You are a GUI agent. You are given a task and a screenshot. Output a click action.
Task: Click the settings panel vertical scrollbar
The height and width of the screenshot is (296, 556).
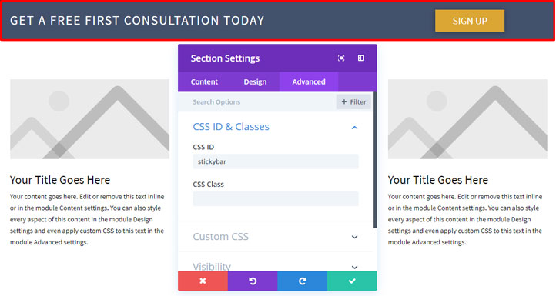click(x=375, y=160)
